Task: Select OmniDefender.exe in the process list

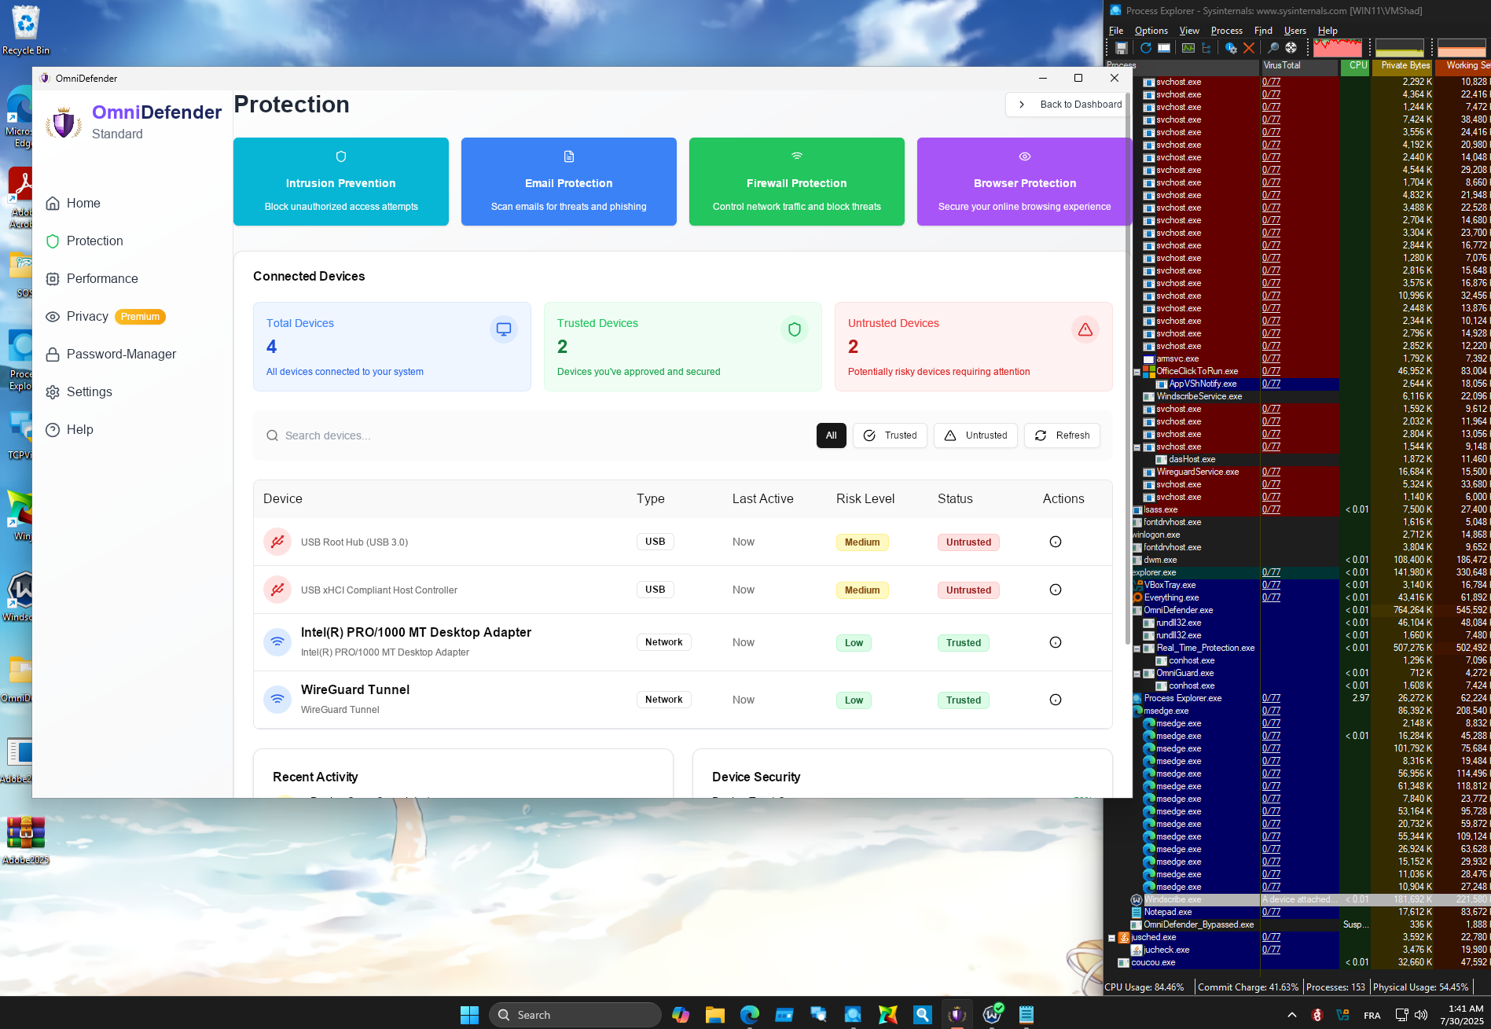Action: point(1177,610)
